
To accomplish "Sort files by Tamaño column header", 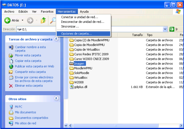I will (x=137, y=35).
